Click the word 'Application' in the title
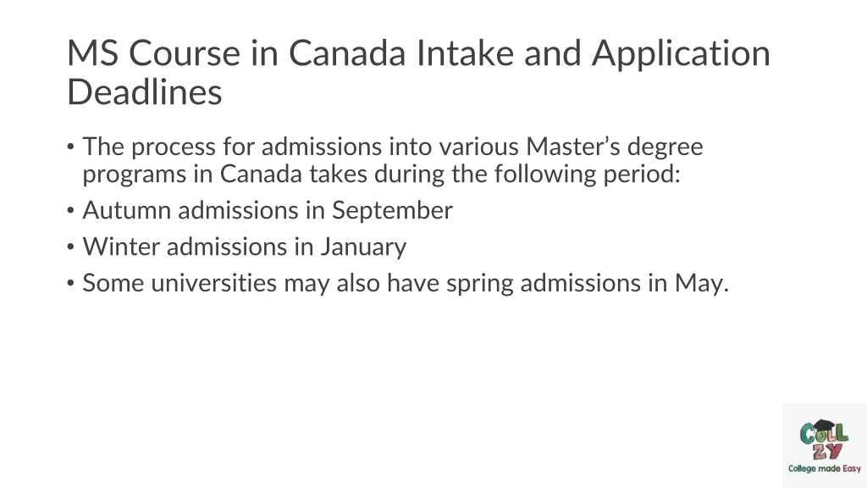This screenshot has width=867, height=488. click(682, 54)
